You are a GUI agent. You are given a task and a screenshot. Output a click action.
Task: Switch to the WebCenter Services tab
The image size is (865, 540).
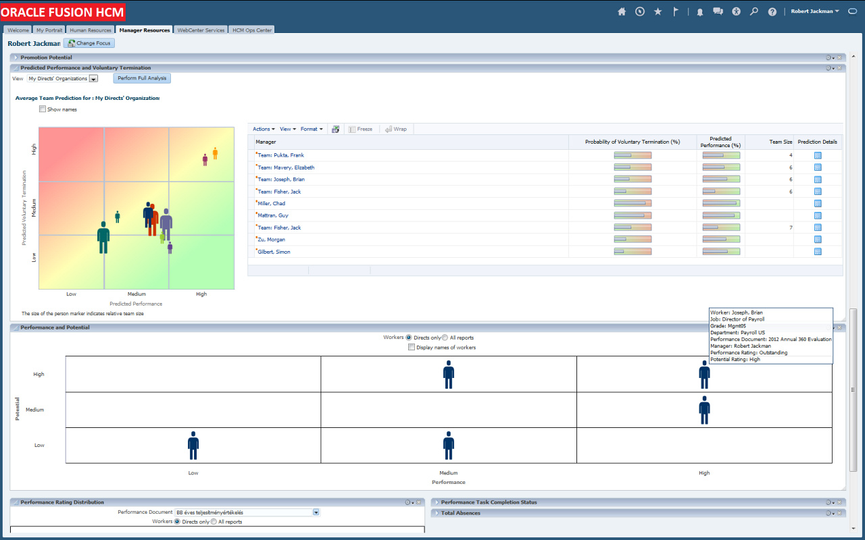[x=201, y=30]
